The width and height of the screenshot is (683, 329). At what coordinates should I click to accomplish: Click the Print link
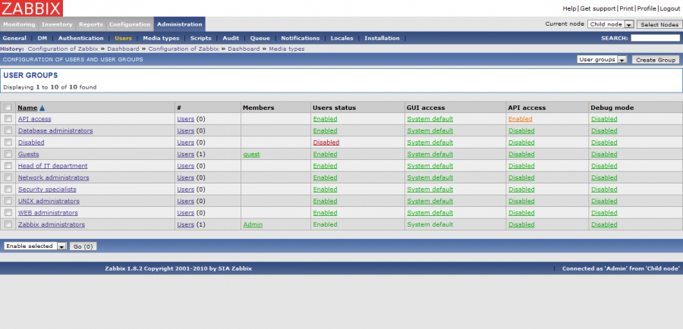coord(626,8)
